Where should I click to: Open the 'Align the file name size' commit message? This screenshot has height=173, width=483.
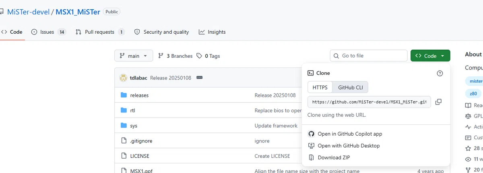(307, 171)
